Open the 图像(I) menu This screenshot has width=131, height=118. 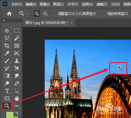point(45,4)
